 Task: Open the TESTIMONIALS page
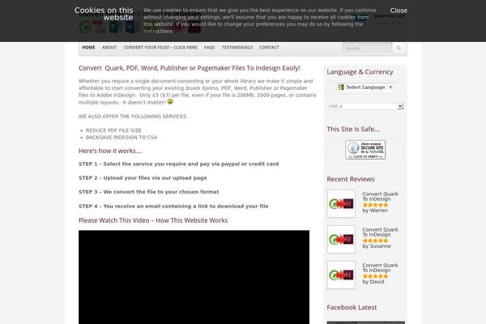tap(237, 48)
